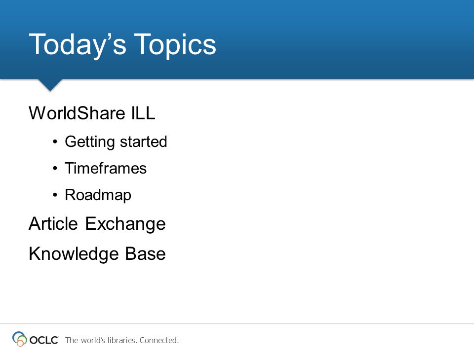
Task: Click the word Exchange in Article Exchange
Action: coord(125,224)
